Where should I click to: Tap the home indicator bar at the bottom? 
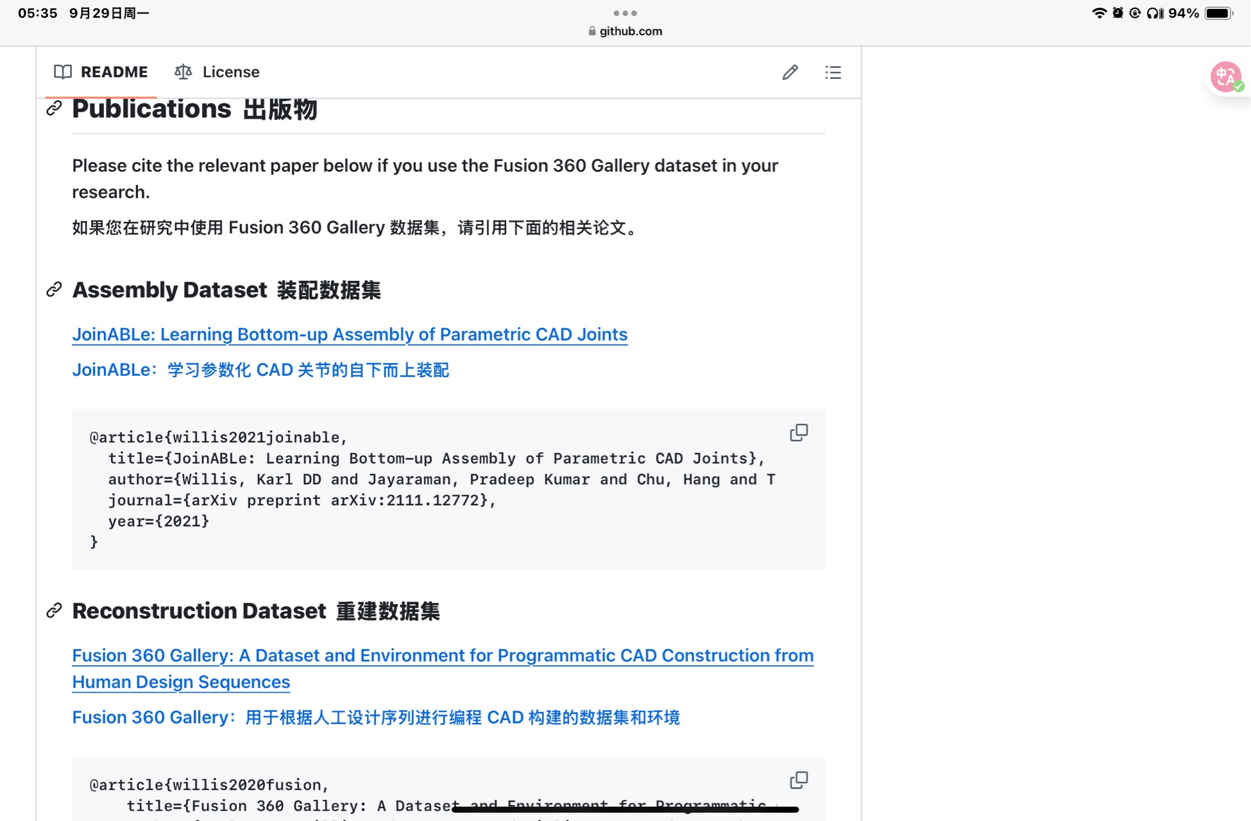[625, 810]
